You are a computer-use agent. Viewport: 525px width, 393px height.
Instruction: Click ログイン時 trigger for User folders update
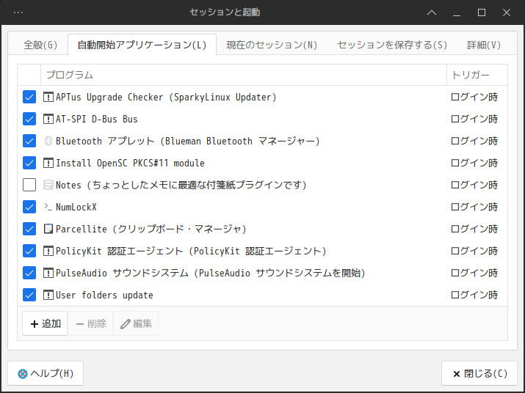click(474, 295)
